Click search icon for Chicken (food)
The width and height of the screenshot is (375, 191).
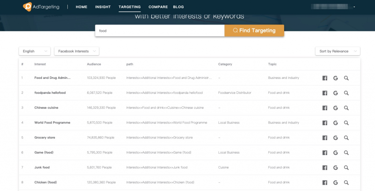[x=346, y=183]
